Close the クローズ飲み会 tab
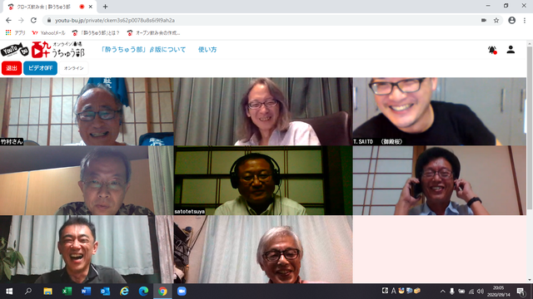 click(x=91, y=7)
